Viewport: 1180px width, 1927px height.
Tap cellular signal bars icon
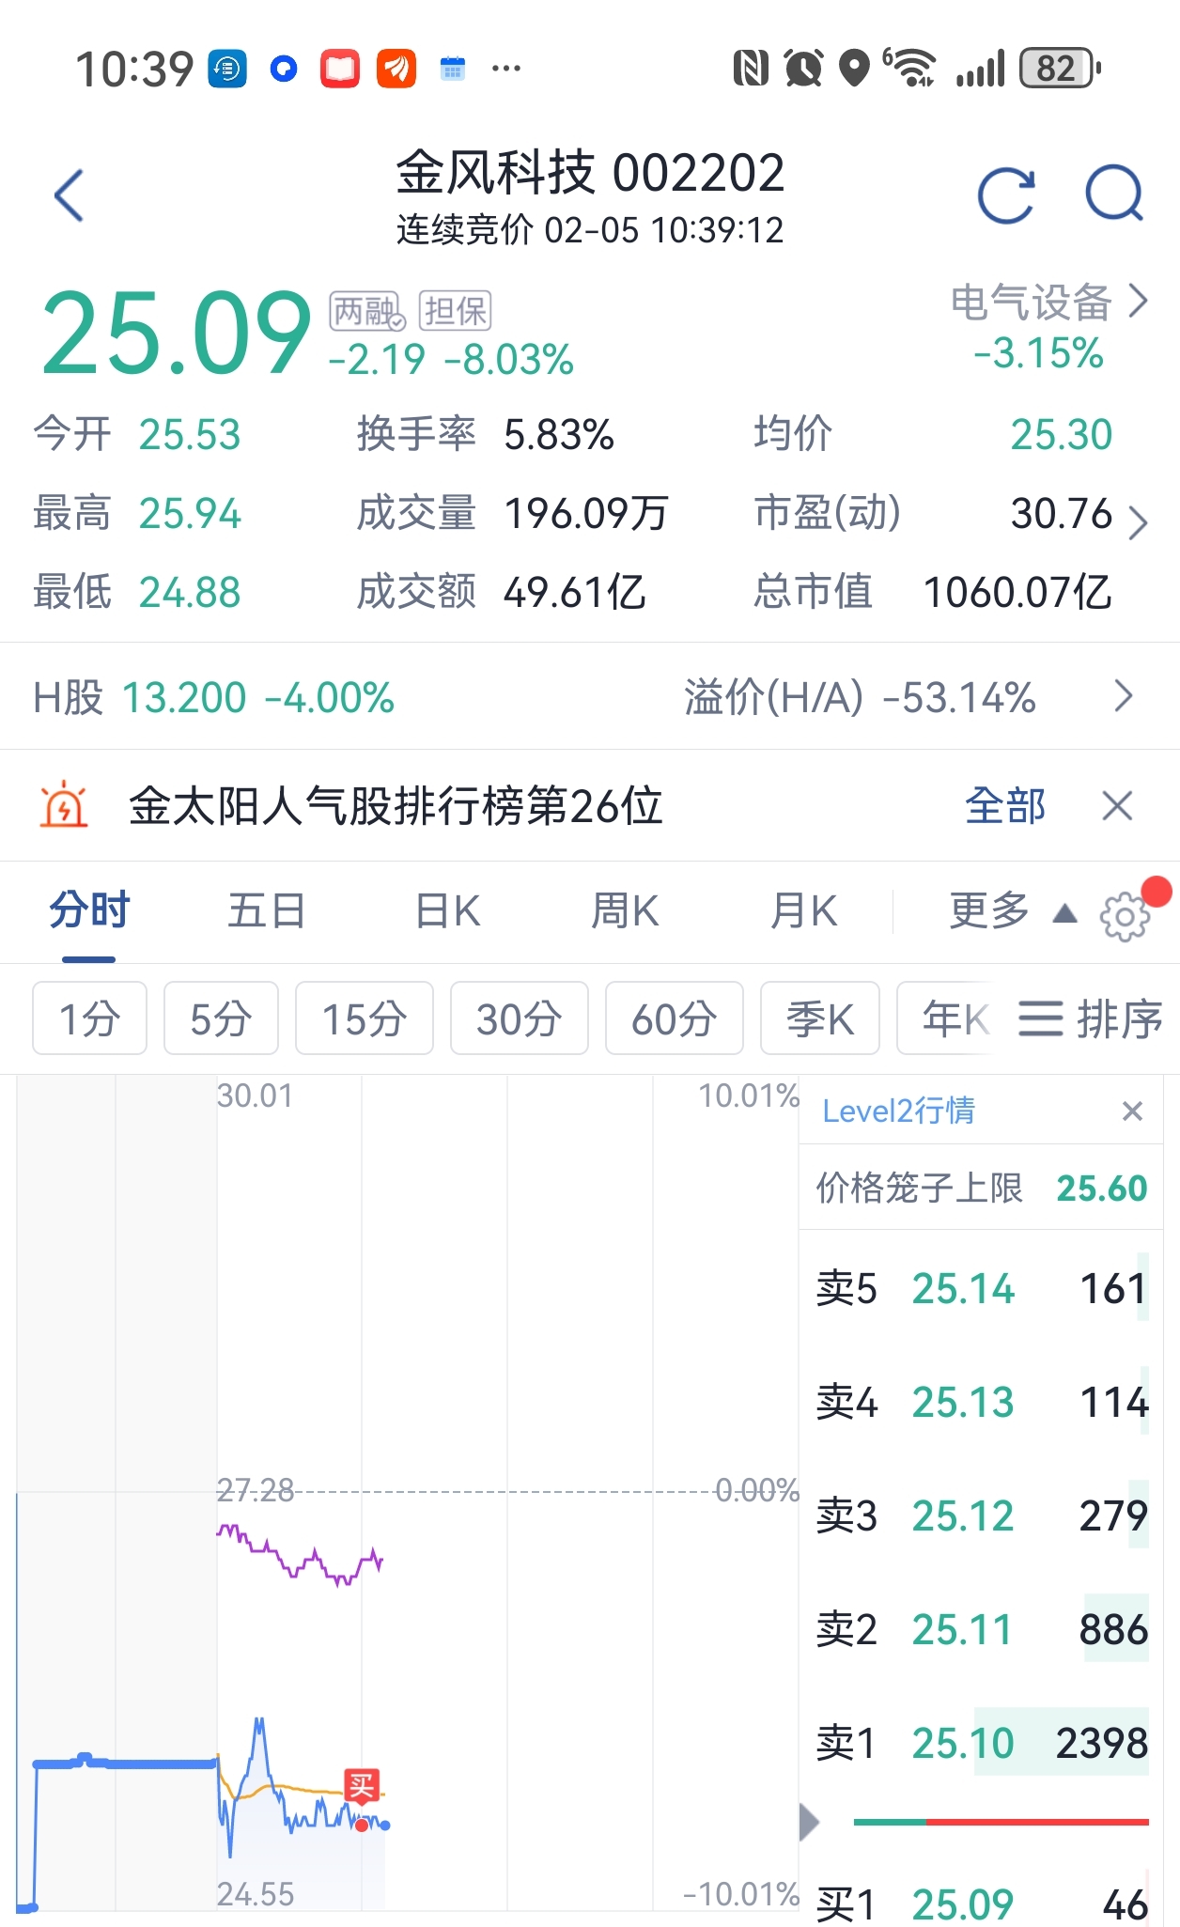pos(981,68)
